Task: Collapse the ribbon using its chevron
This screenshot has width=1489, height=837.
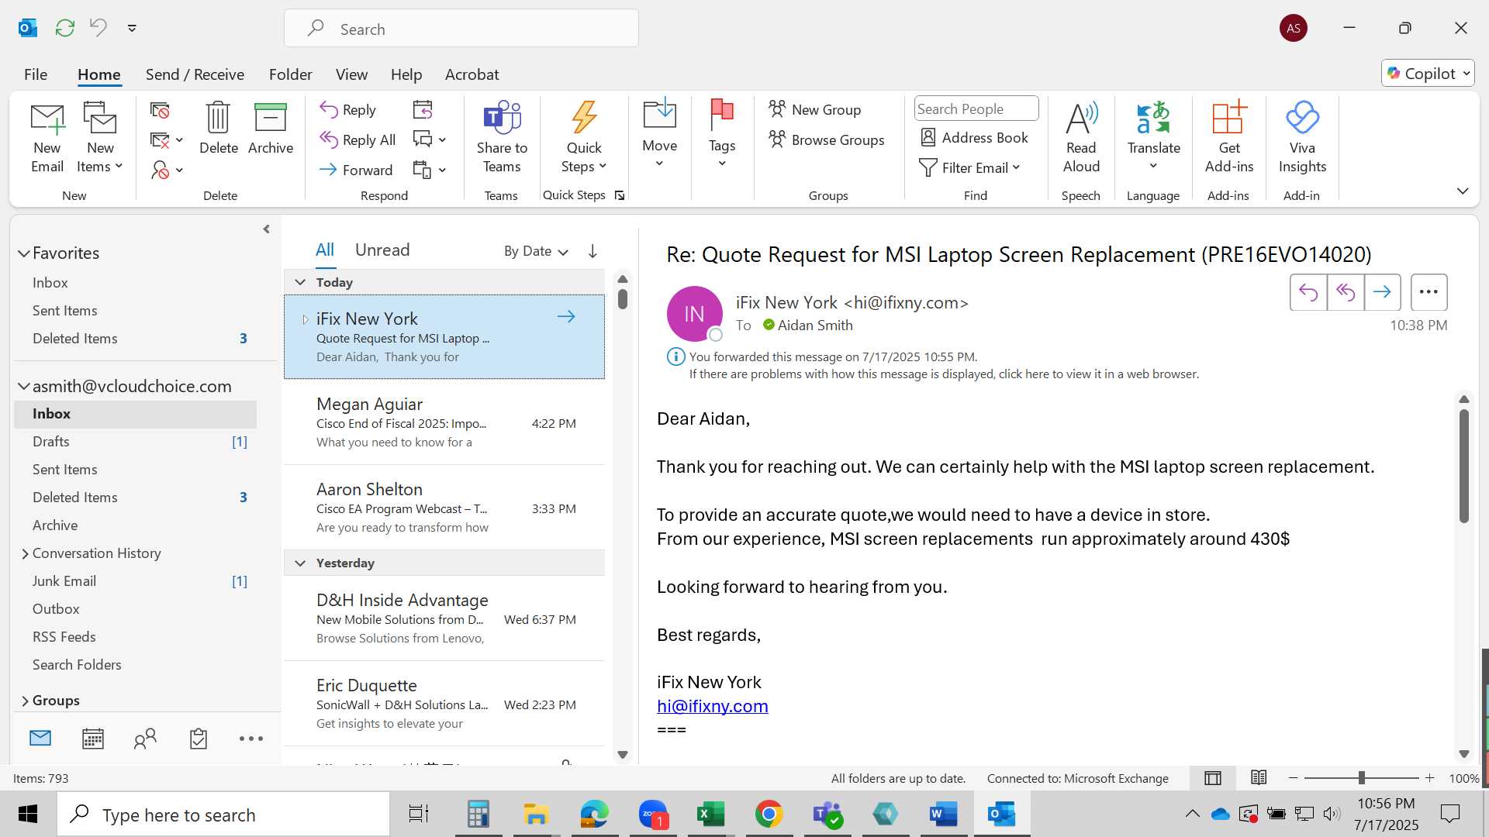Action: [x=1463, y=191]
